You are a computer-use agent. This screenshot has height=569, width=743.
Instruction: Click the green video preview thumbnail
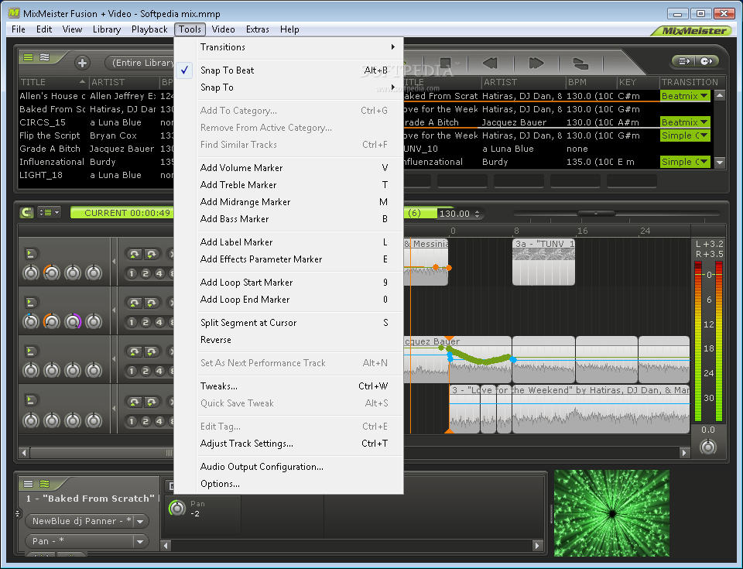(611, 513)
